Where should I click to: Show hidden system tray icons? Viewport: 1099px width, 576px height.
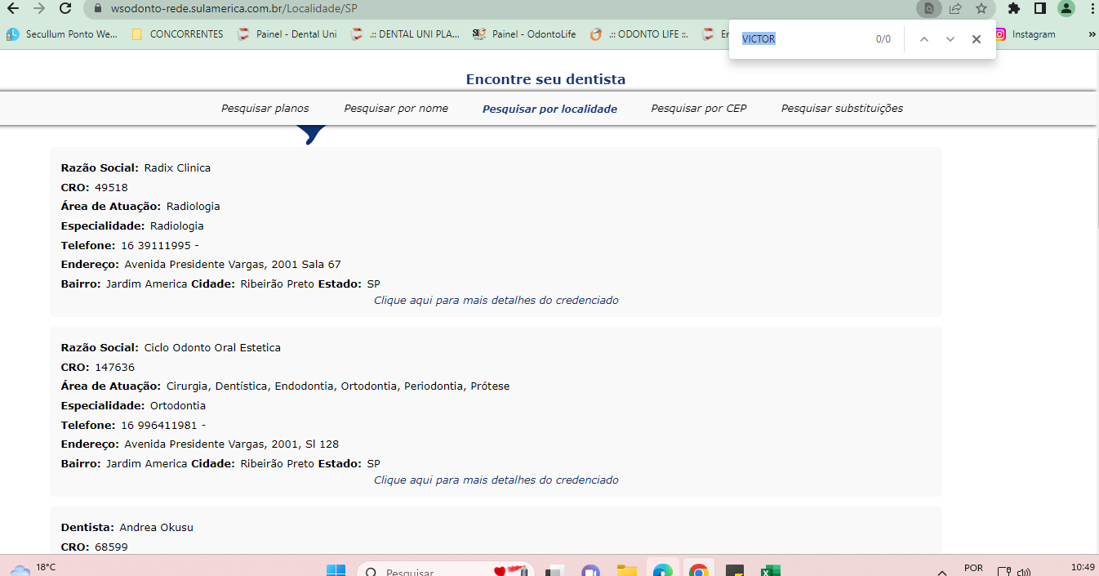942,572
